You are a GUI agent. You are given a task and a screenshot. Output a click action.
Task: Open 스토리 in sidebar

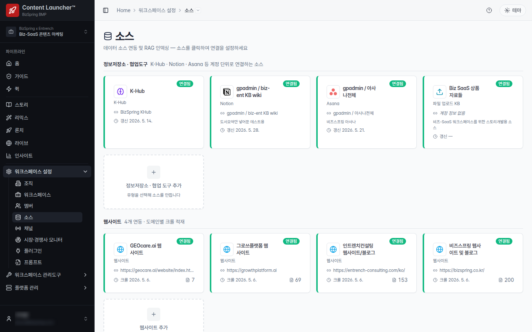[47, 105]
